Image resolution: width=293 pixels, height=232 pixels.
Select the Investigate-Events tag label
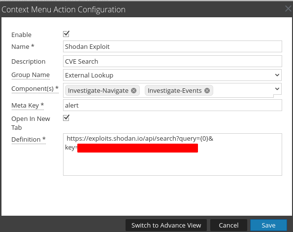[174, 91]
